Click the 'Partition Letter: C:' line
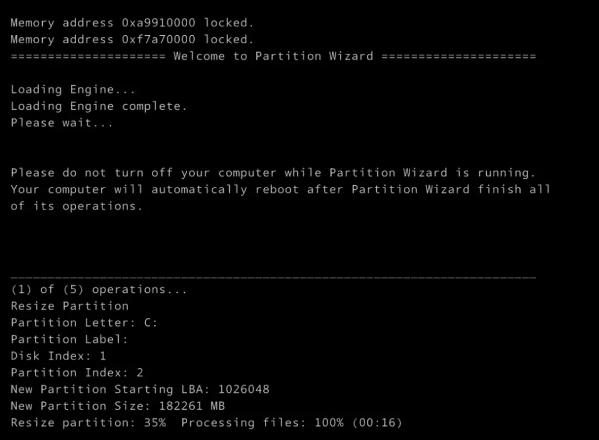The image size is (599, 440). [x=84, y=323]
